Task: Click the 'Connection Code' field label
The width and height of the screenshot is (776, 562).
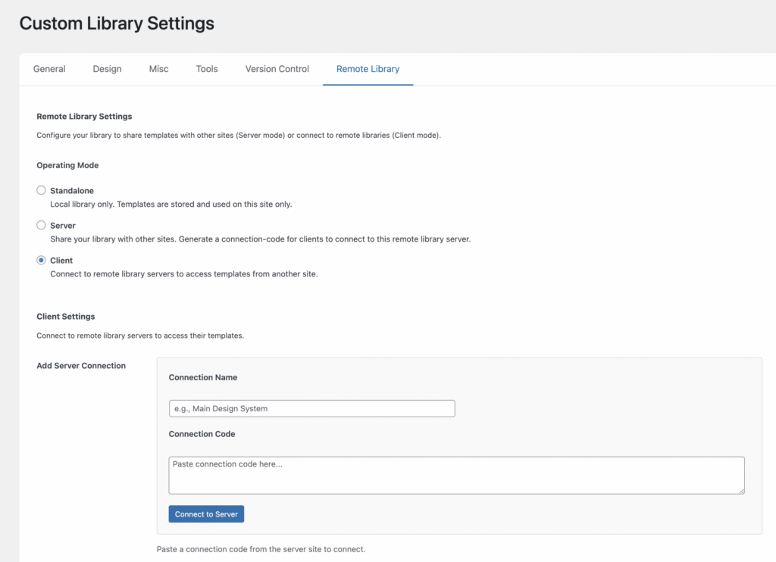Action: [202, 434]
